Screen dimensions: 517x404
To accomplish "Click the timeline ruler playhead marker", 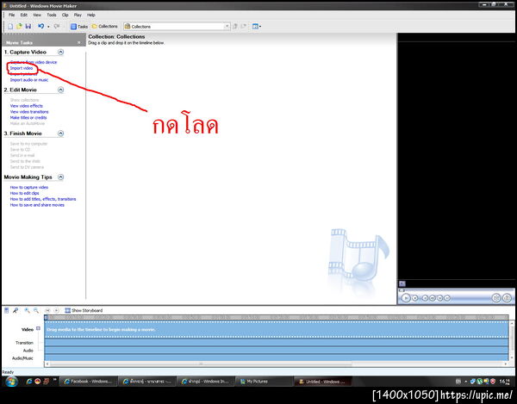I will 47,317.
